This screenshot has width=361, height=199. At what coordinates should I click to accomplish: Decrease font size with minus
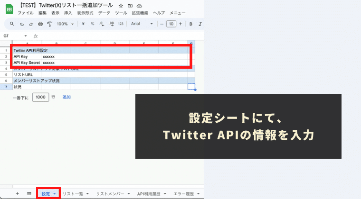(x=161, y=24)
